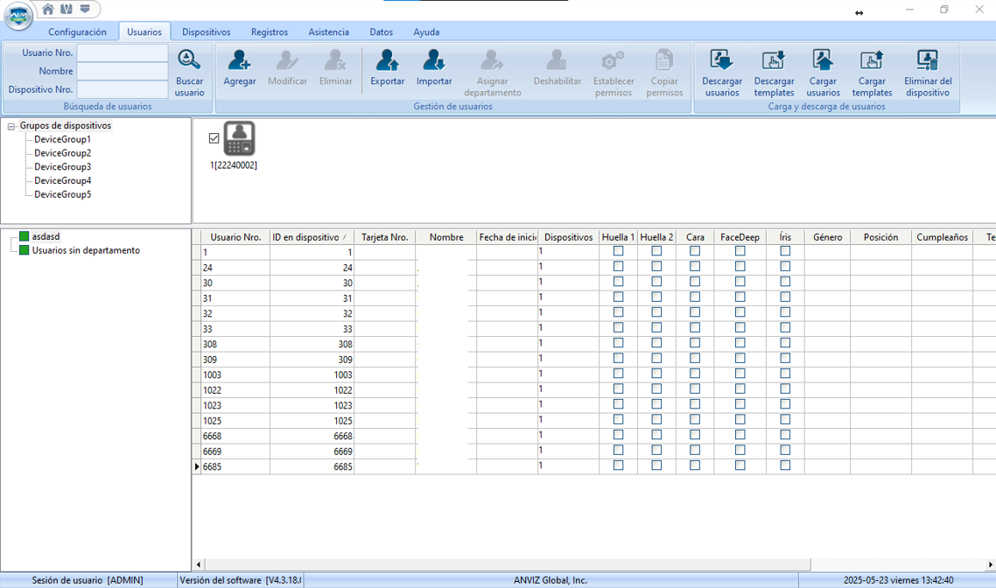Open the Datos tab
Image resolution: width=996 pixels, height=588 pixels.
click(381, 31)
